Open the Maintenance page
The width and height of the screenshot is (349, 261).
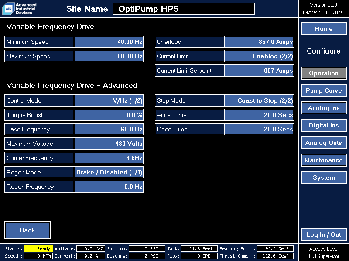click(324, 160)
